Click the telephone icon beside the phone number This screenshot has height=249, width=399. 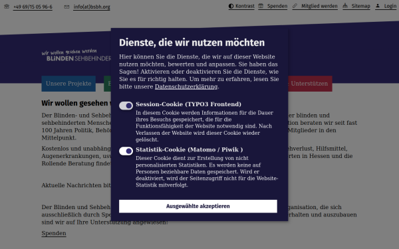7,7
